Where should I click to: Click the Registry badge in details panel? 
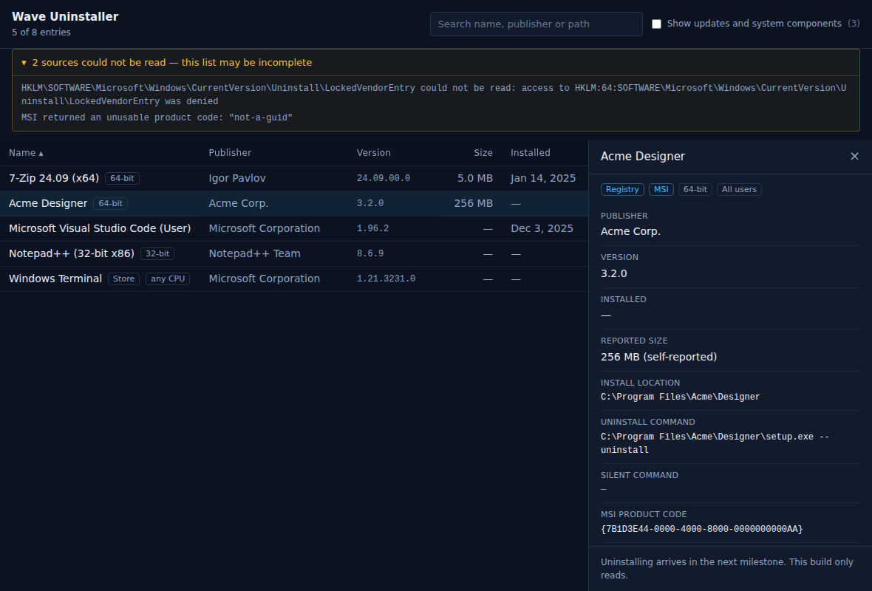click(621, 190)
